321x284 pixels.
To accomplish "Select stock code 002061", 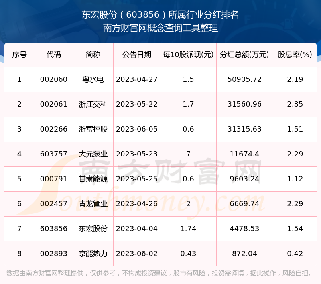I will point(54,104).
